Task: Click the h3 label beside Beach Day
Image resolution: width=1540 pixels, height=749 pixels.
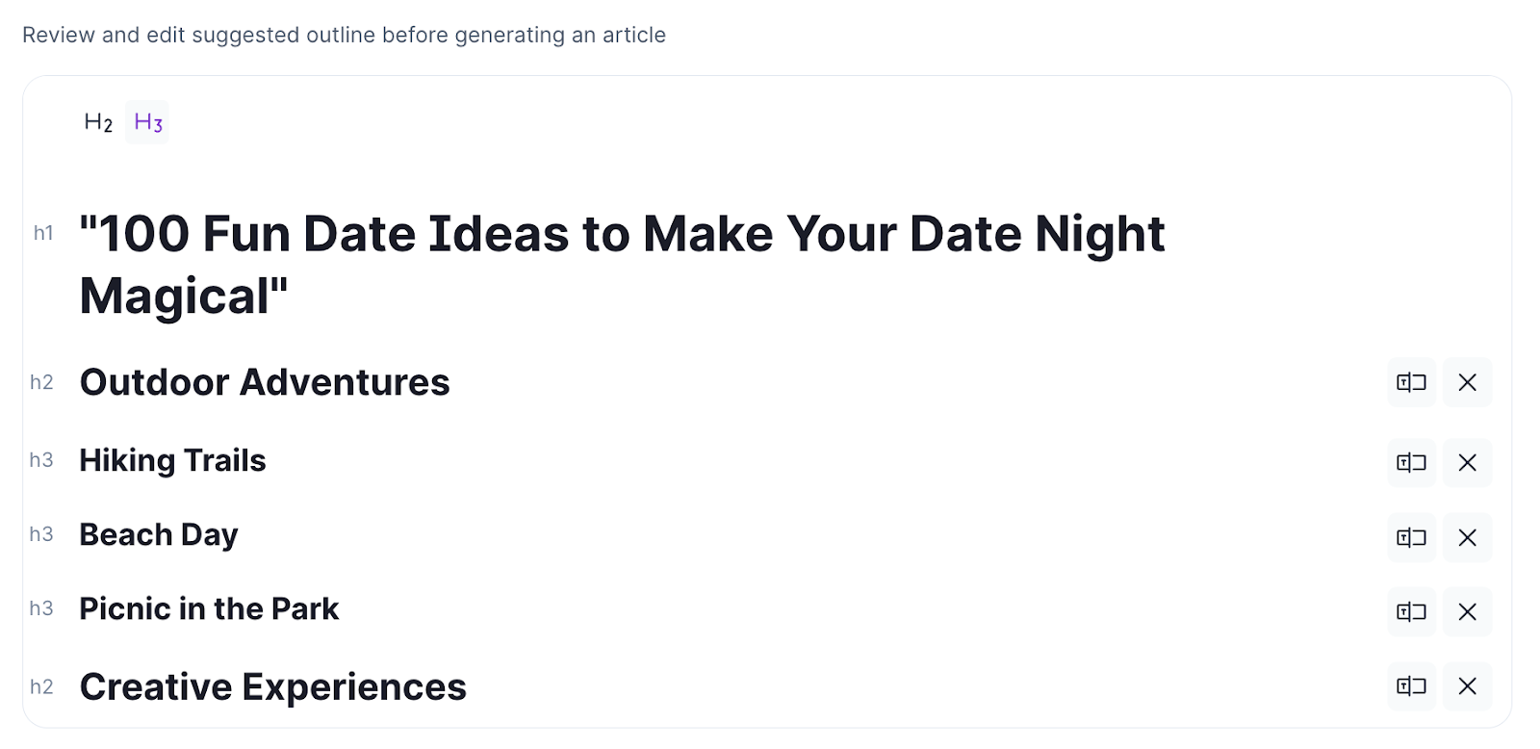Action: pyautogui.click(x=41, y=534)
